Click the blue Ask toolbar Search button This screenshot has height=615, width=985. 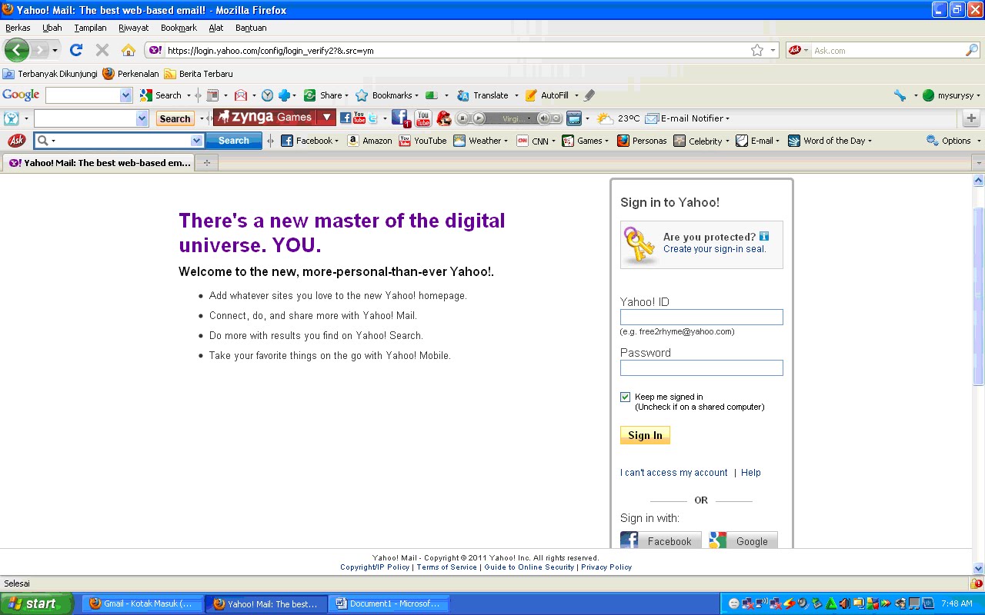[x=233, y=141]
